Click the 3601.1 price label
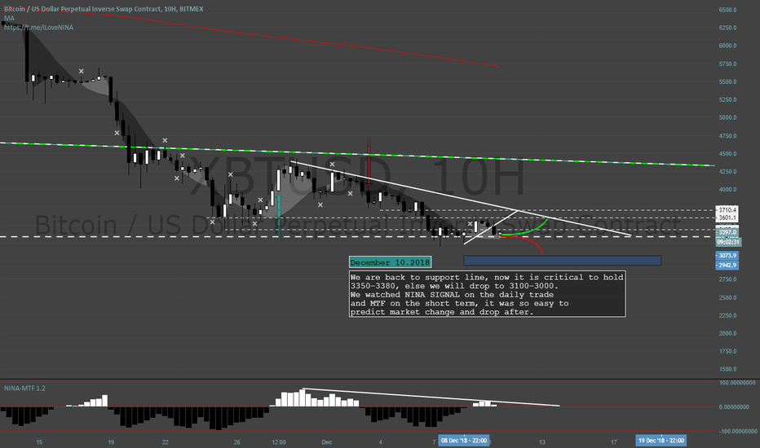Image resolution: width=760 pixels, height=448 pixels. 727,218
